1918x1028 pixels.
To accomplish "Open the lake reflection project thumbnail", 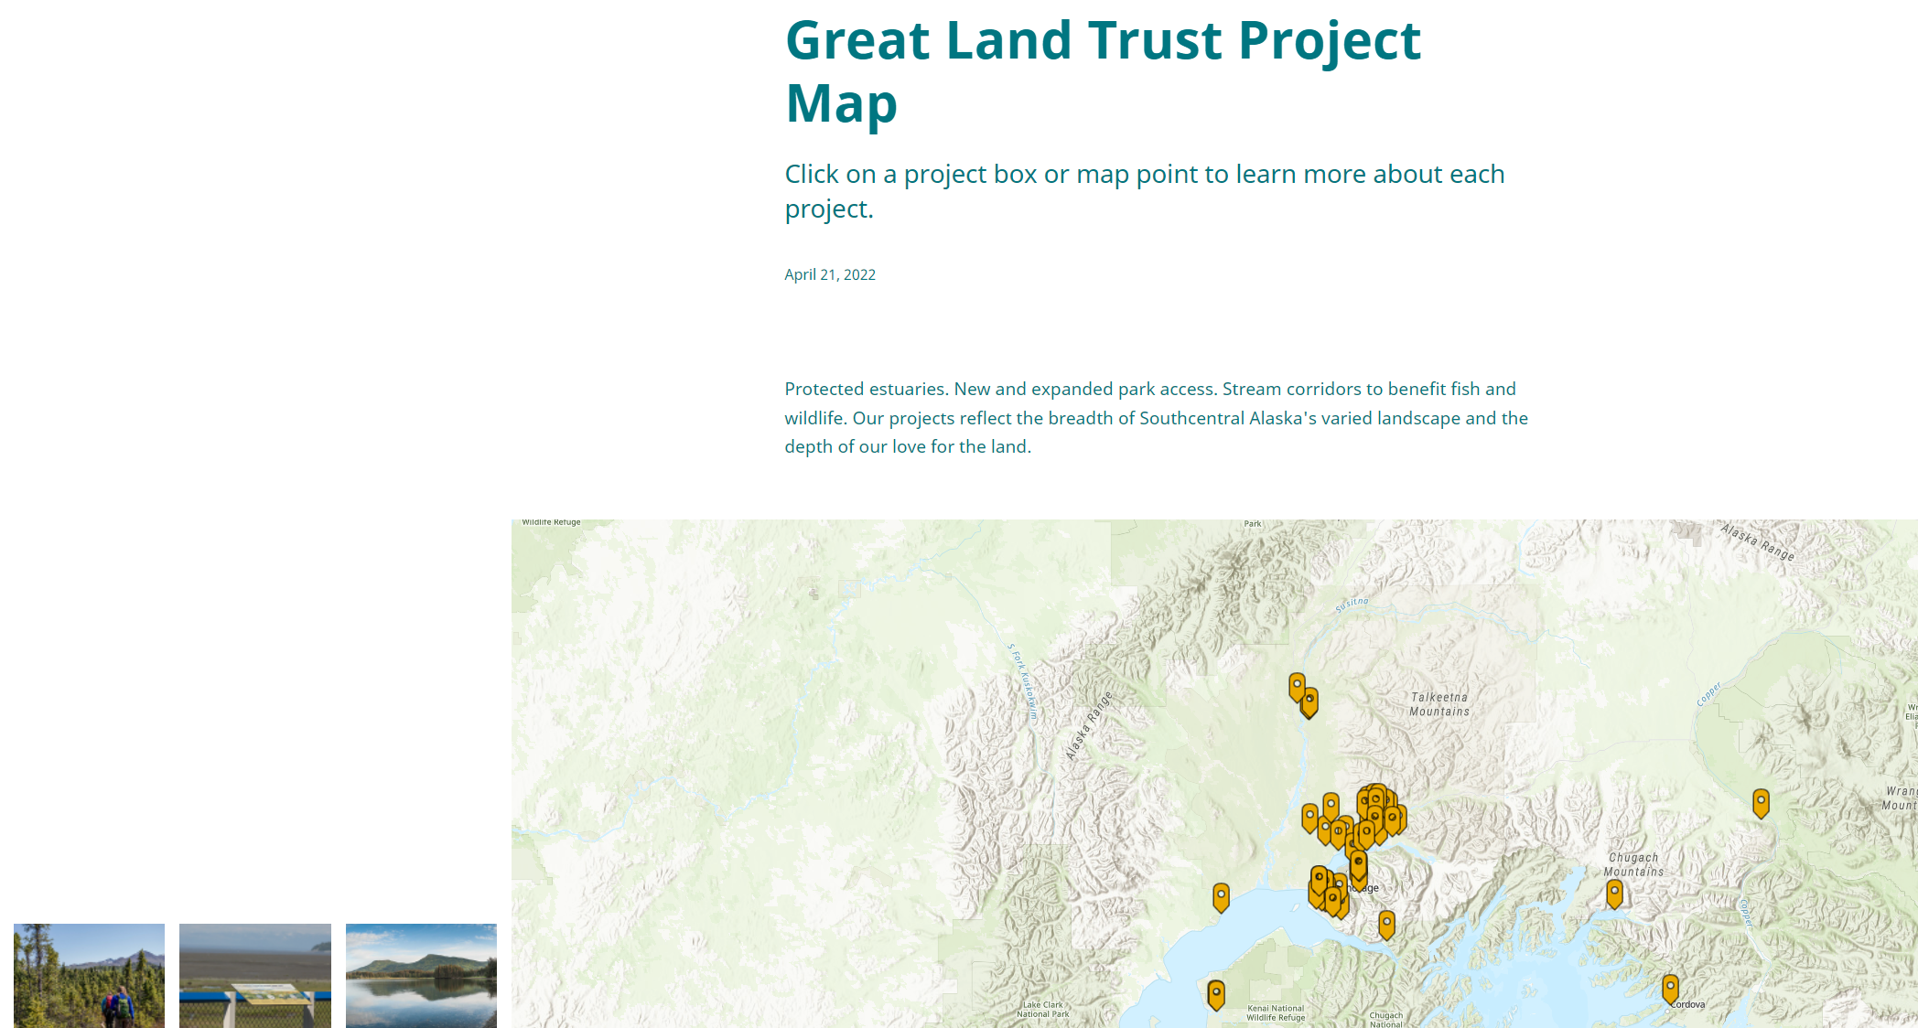I will click(421, 975).
